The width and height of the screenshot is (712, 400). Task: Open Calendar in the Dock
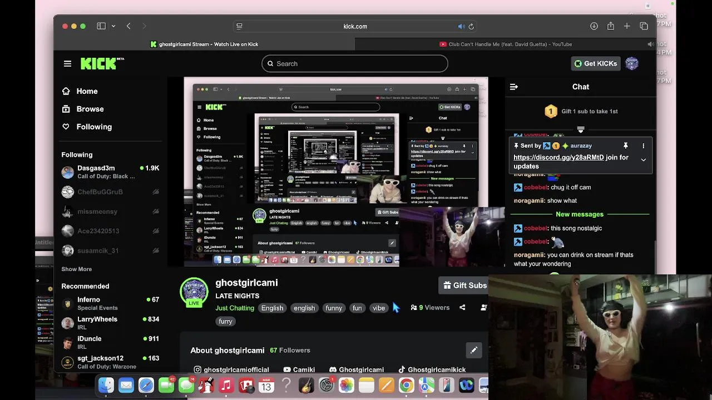coord(266,386)
